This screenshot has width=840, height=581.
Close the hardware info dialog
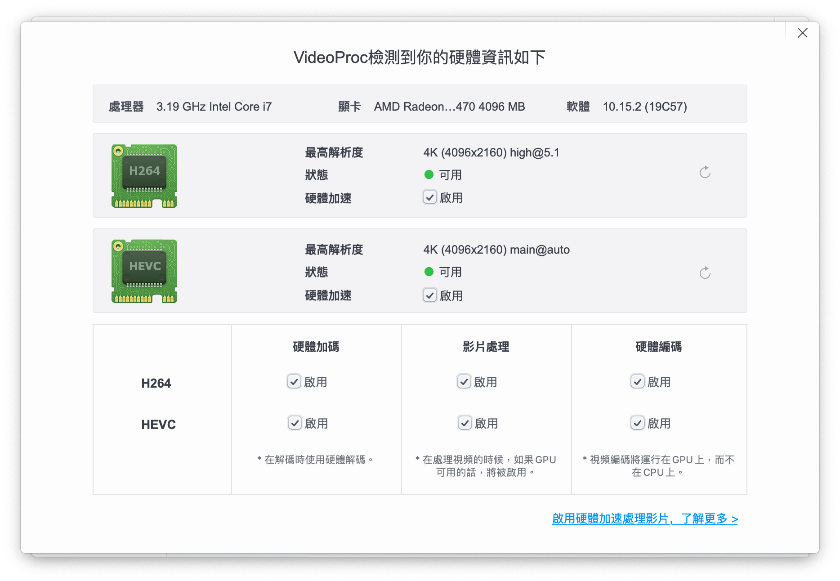(x=802, y=33)
